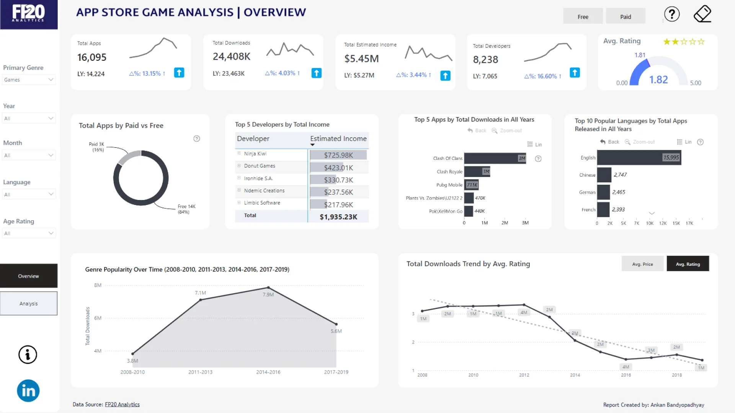
Task: Open the LinkedIn profile icon
Action: [28, 390]
